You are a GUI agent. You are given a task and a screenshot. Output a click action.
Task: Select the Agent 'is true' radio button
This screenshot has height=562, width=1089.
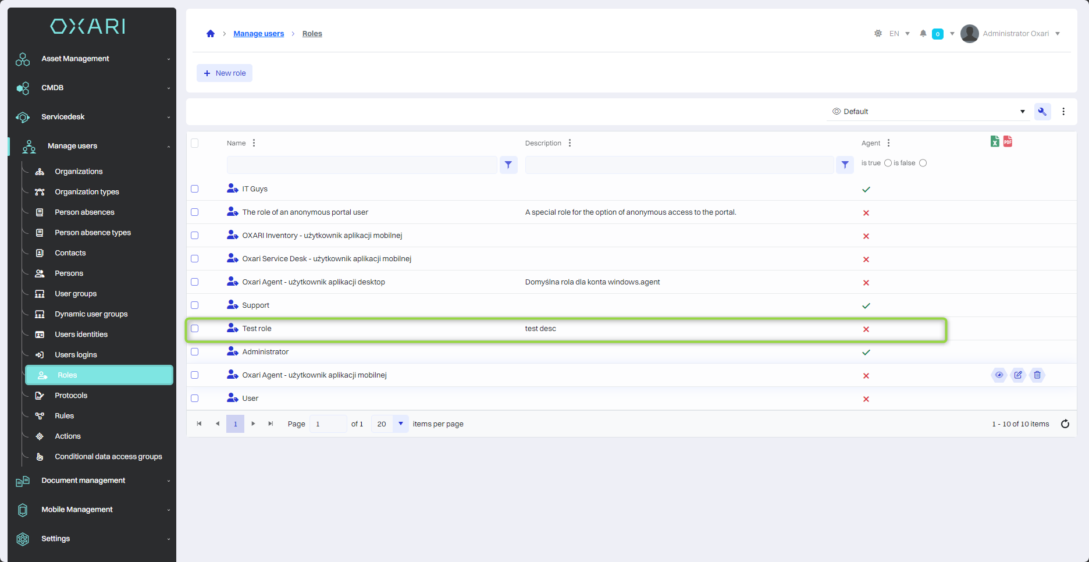(x=888, y=163)
